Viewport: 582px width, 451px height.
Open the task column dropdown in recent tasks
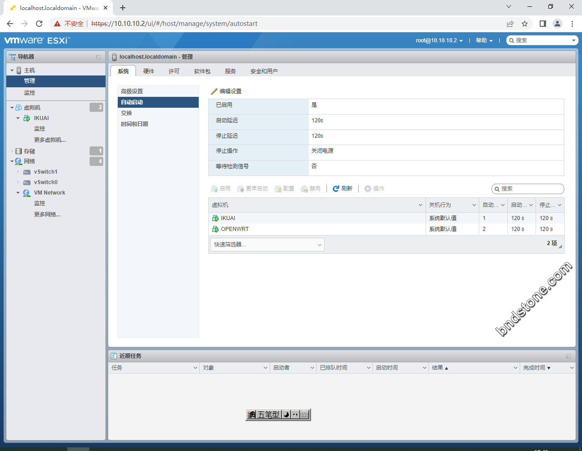pyautogui.click(x=196, y=368)
